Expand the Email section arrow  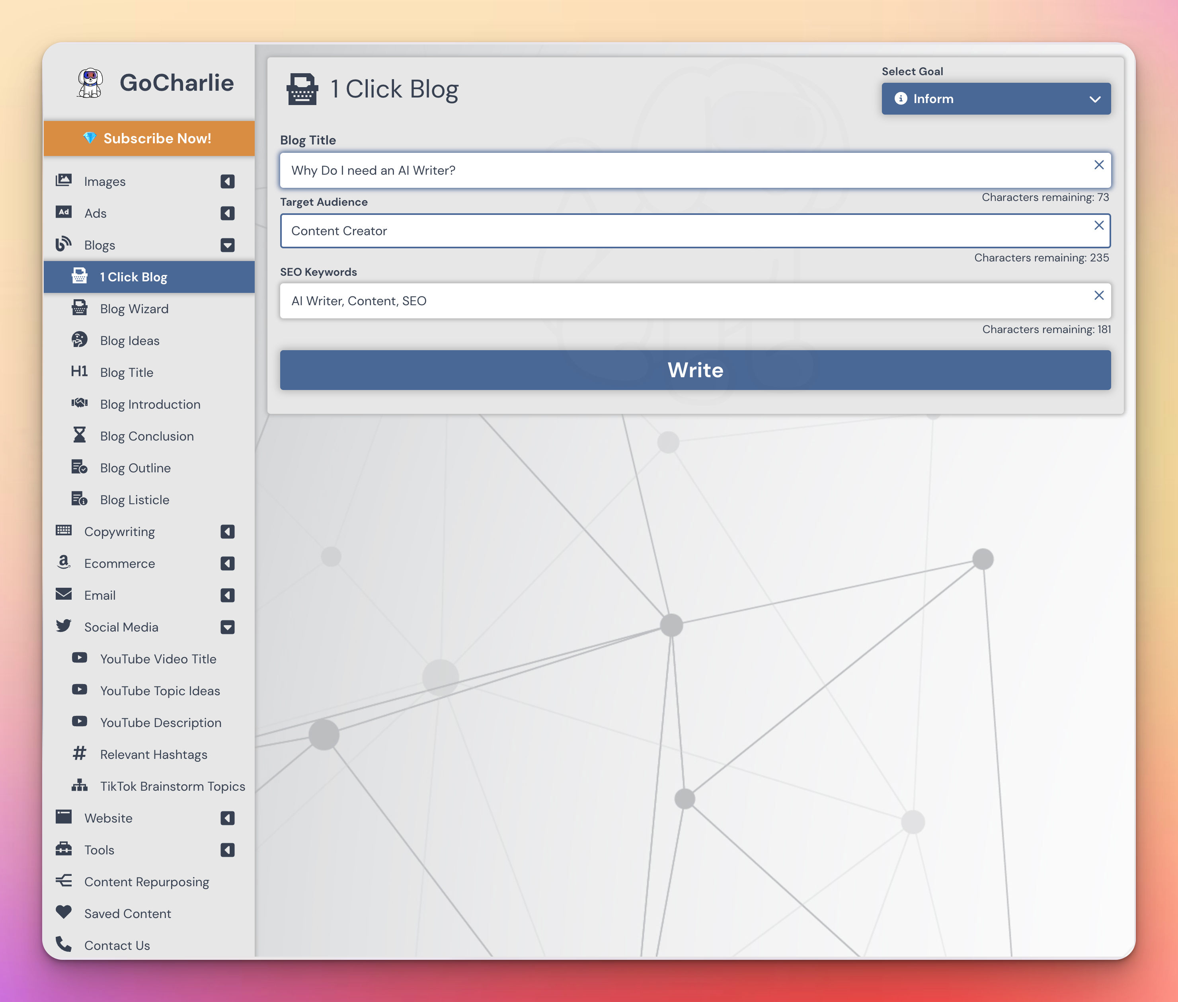227,595
